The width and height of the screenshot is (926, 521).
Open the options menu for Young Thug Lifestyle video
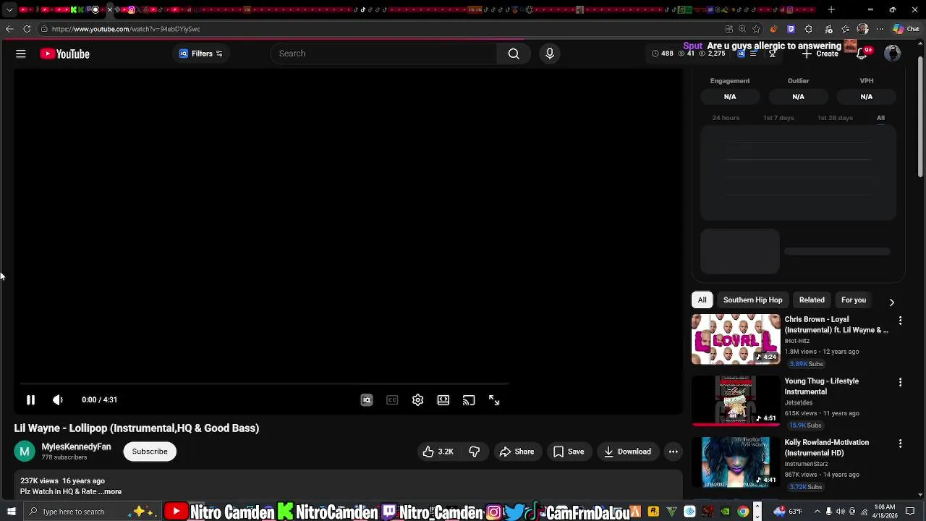[x=900, y=381]
